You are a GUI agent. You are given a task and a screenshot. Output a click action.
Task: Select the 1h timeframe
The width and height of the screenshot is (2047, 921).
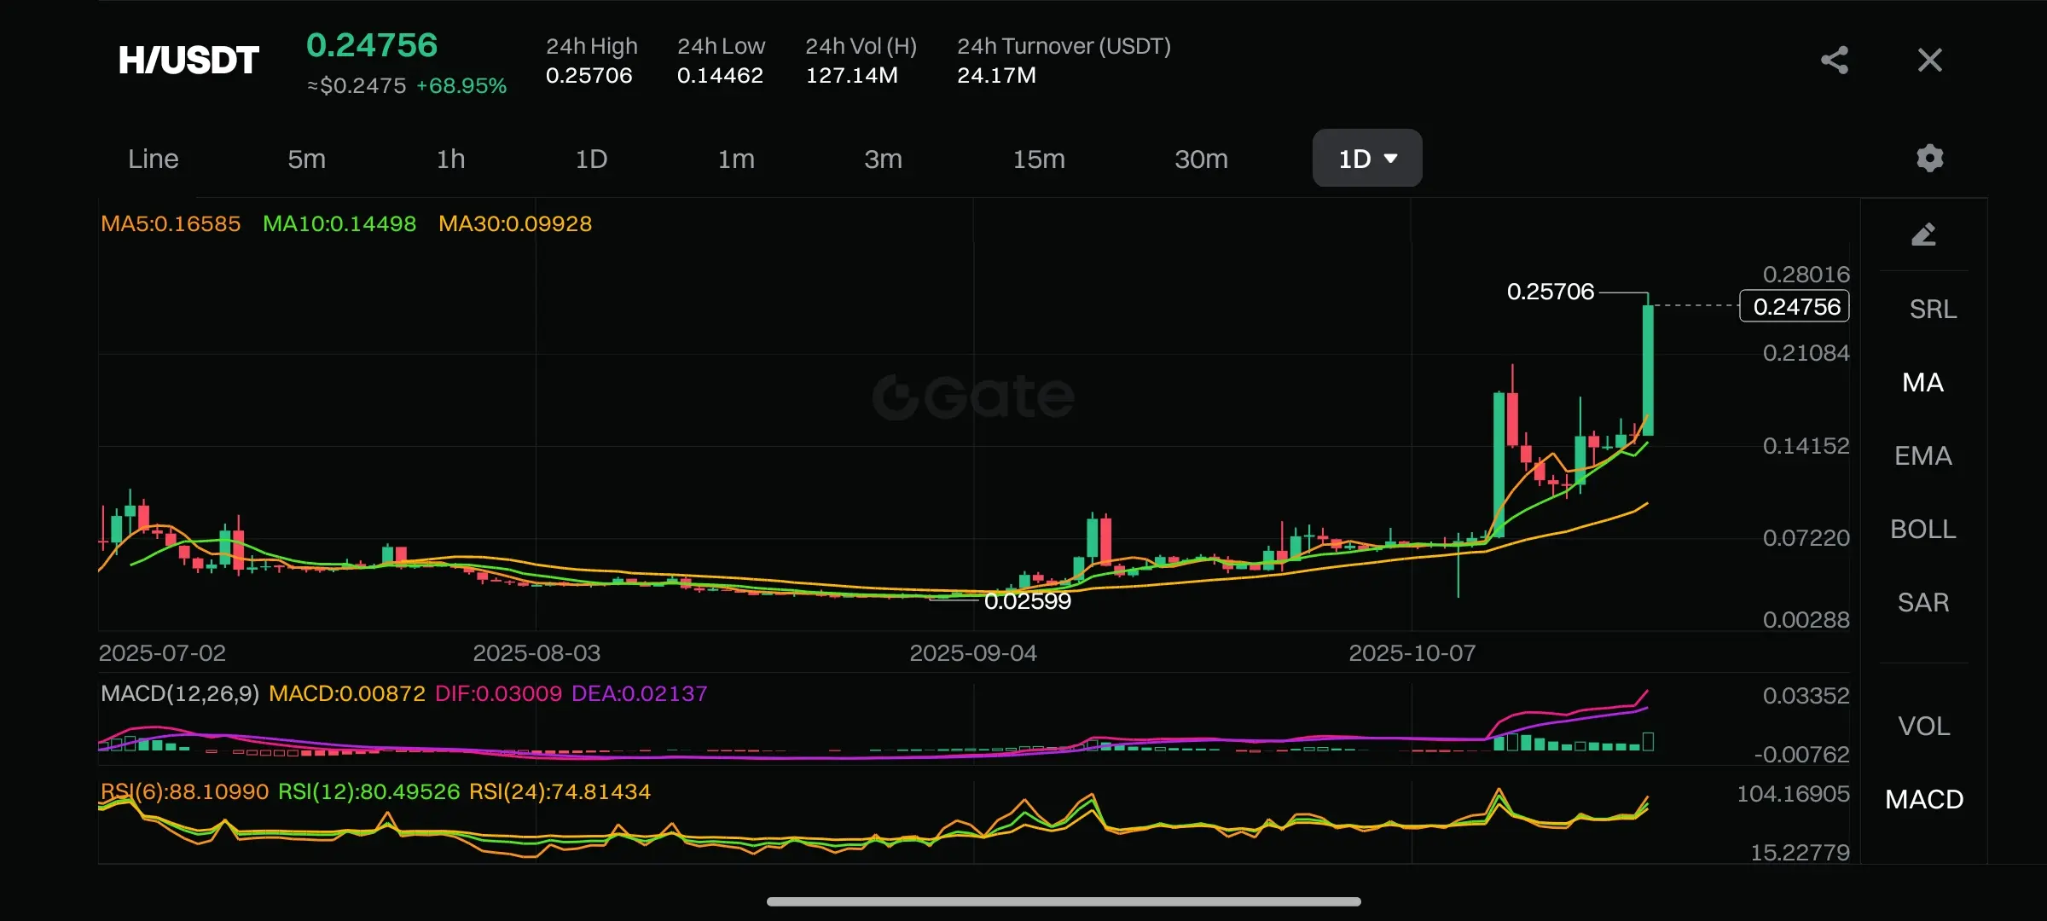(450, 159)
